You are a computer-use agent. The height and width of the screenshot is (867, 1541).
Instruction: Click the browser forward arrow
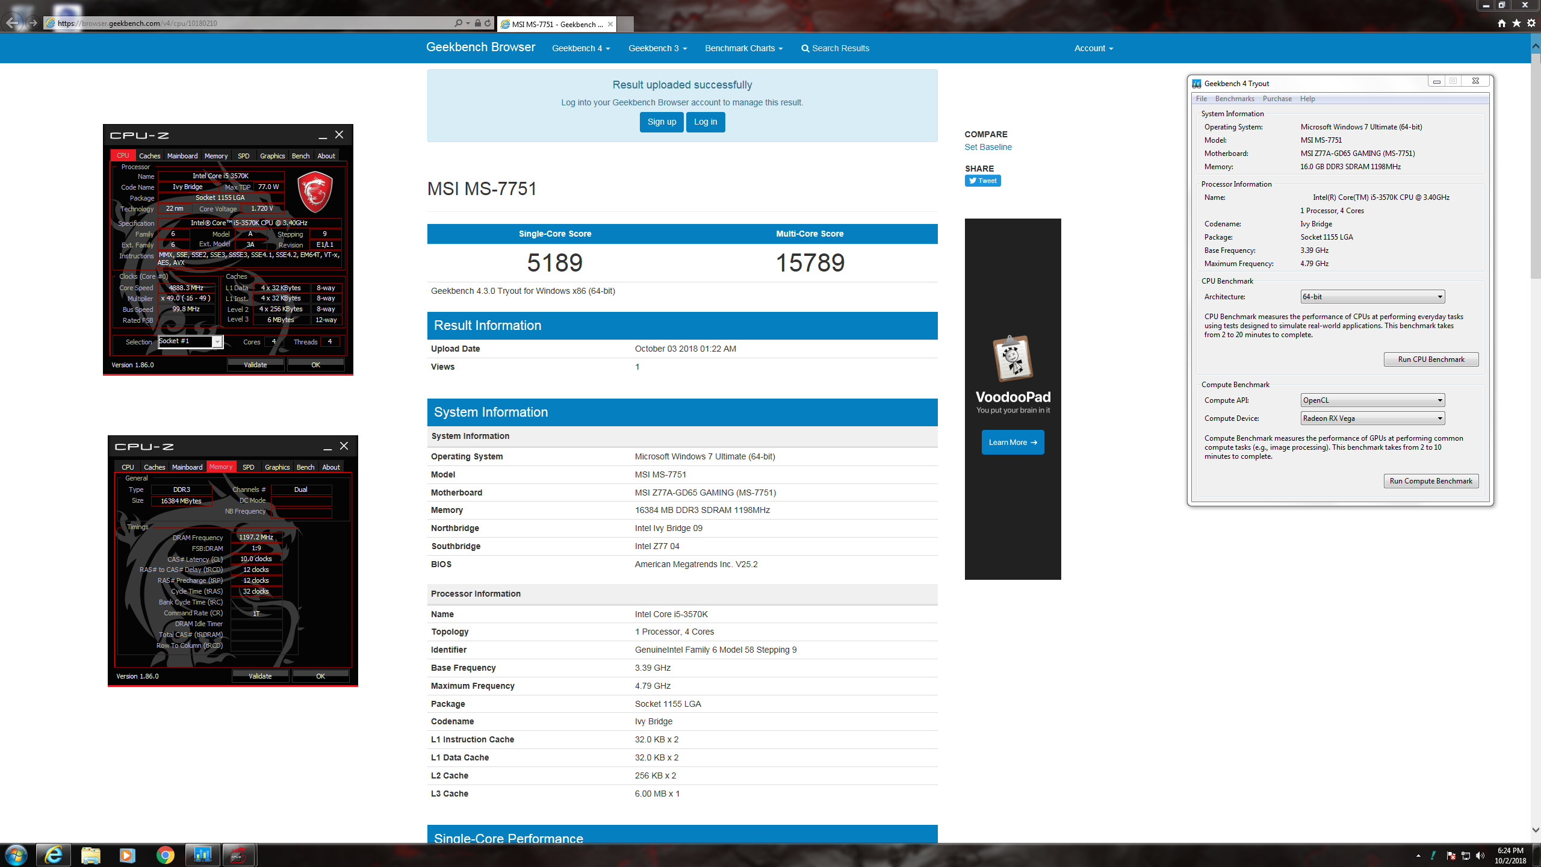[33, 23]
